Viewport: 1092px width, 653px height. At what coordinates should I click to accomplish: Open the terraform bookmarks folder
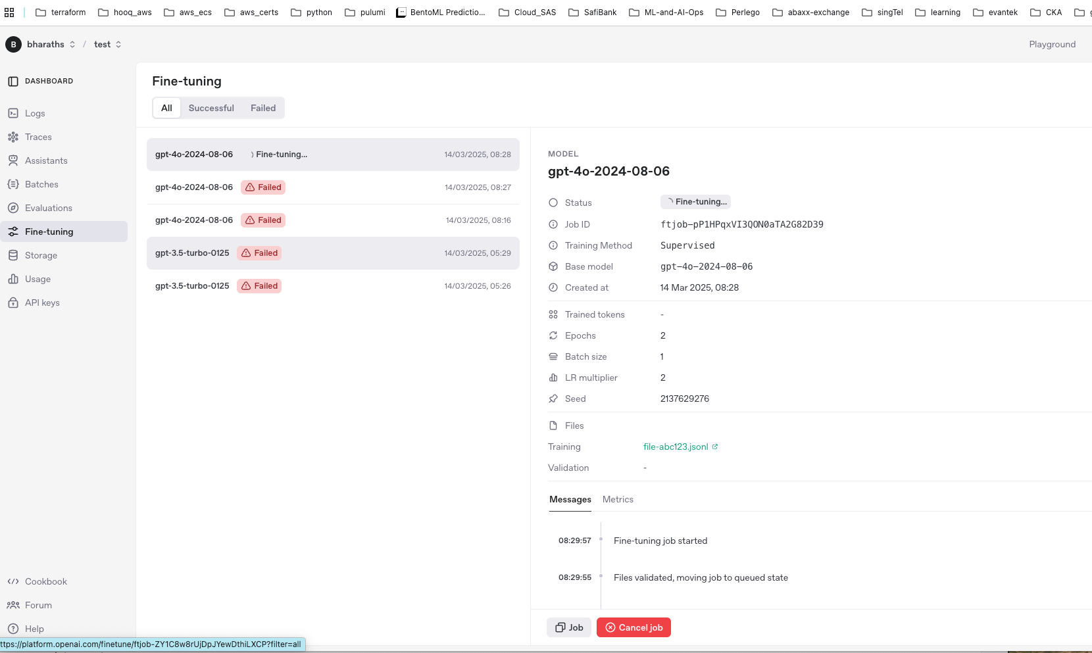point(61,12)
